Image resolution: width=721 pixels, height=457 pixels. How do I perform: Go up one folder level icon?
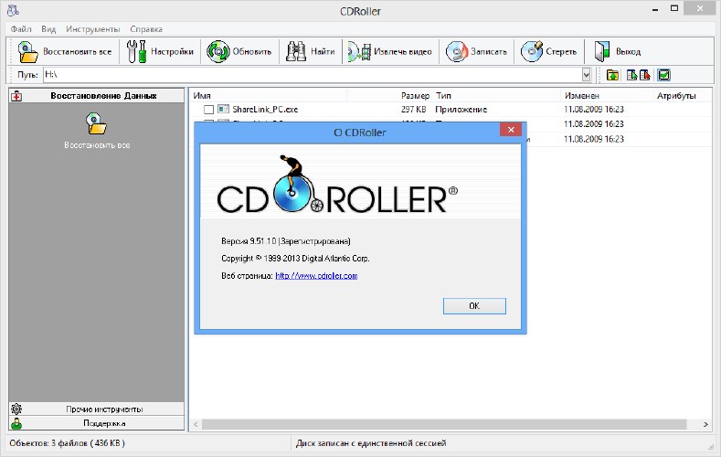(x=612, y=74)
